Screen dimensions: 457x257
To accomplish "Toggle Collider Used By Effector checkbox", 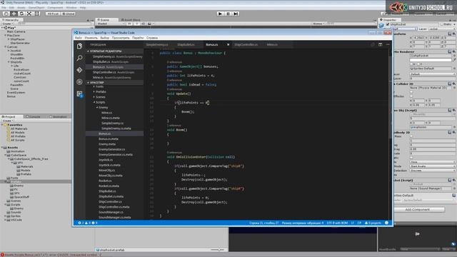I will coord(411,96).
